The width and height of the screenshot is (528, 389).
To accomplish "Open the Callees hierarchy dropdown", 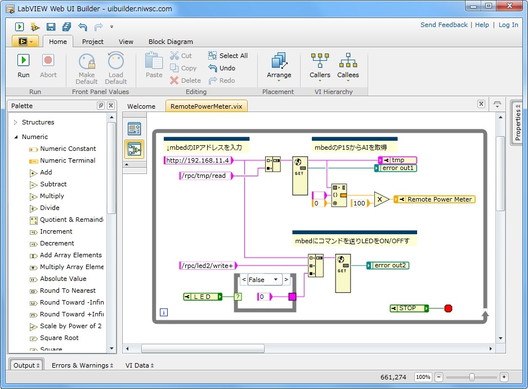I will 348,67.
